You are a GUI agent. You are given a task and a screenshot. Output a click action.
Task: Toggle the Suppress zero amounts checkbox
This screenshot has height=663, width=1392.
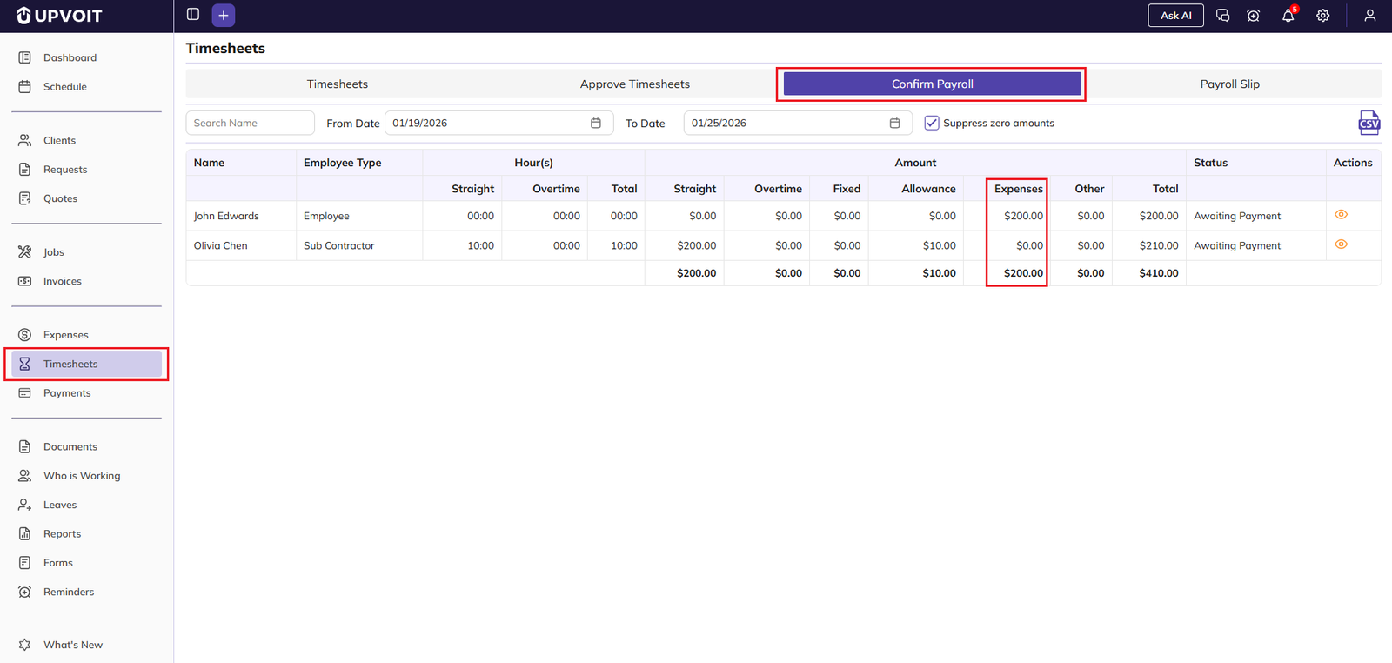(x=932, y=123)
